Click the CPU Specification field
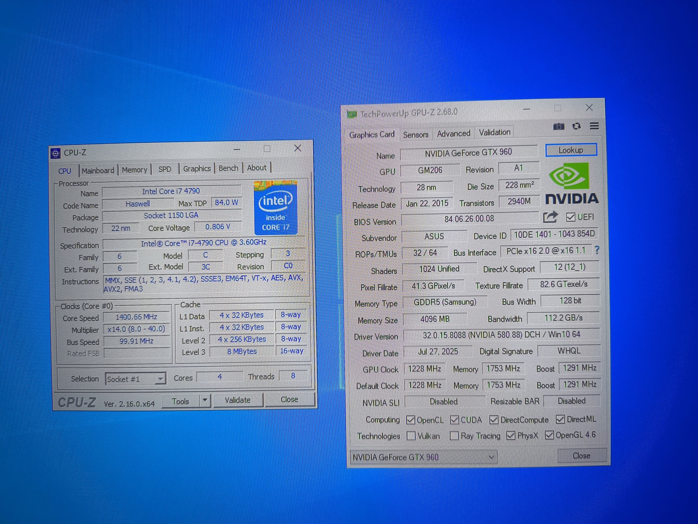698x524 pixels. click(x=204, y=243)
